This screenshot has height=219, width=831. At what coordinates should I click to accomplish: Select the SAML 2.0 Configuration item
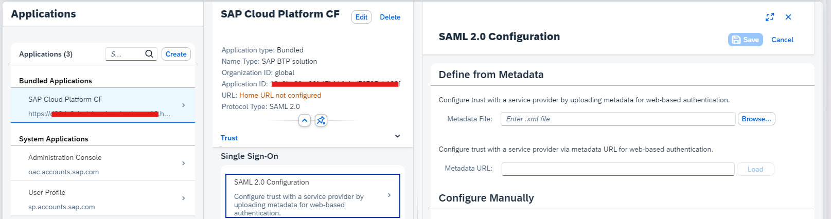(312, 196)
